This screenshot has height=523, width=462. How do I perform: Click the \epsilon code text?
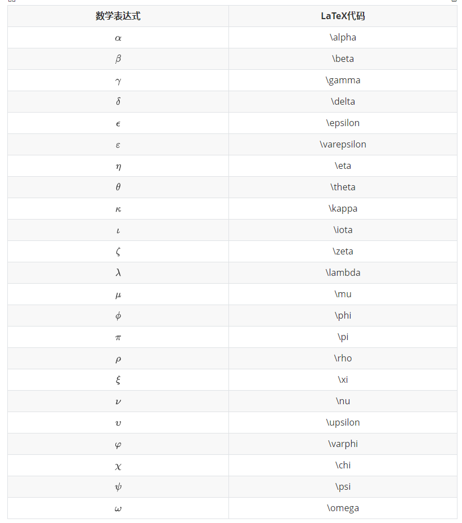tap(343, 123)
